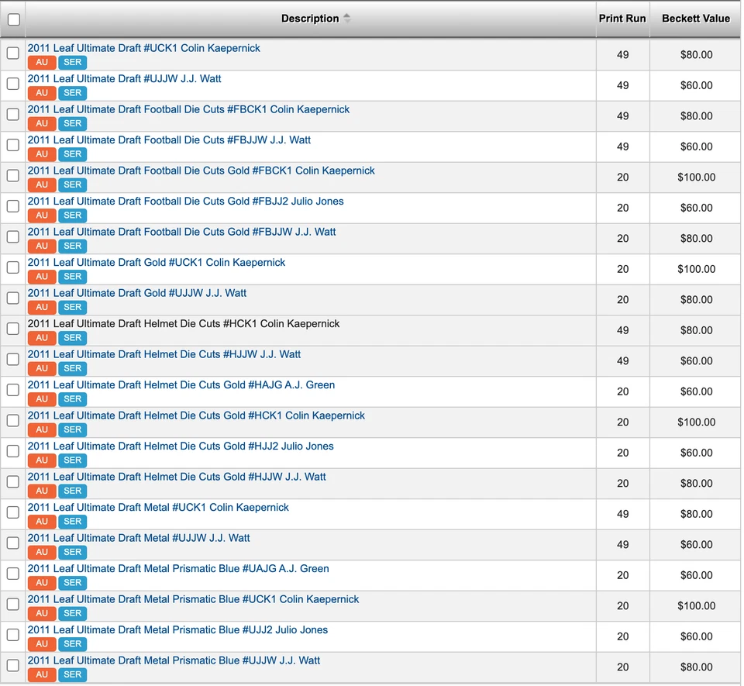This screenshot has height=686, width=744.
Task: Open Metal Prismatic Blue #UCK1 Colin Kaepernick link
Action: click(193, 599)
